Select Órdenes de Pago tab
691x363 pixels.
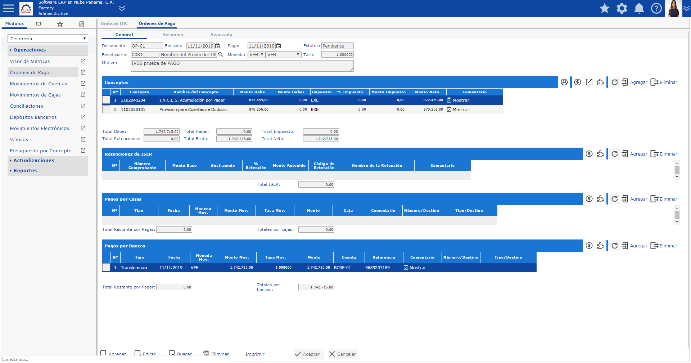pyautogui.click(x=157, y=23)
